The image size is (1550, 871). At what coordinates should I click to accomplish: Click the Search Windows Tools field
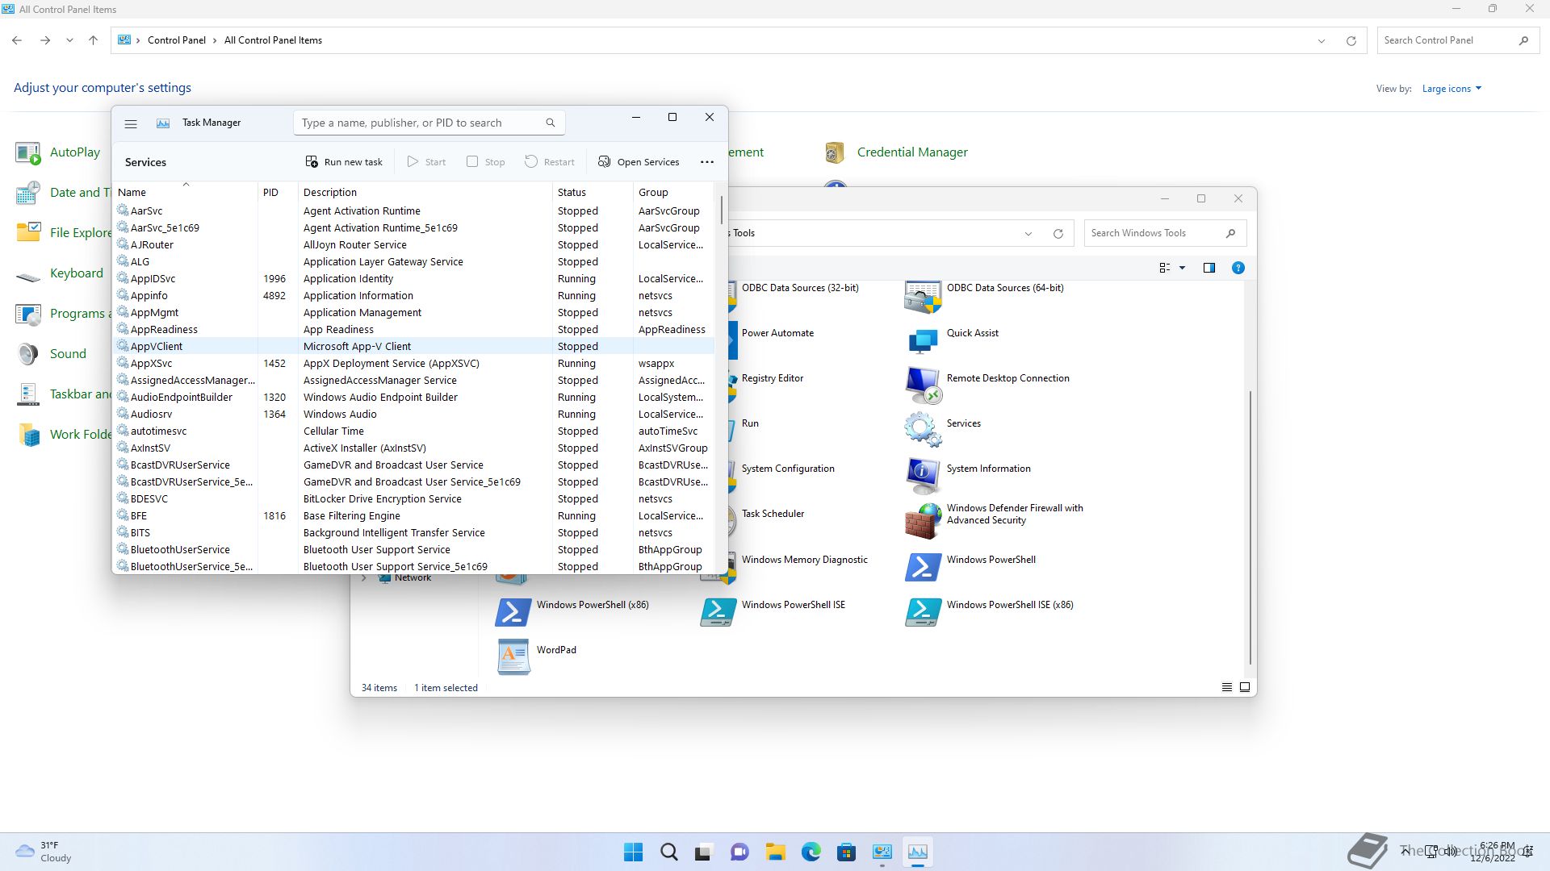1165,234
